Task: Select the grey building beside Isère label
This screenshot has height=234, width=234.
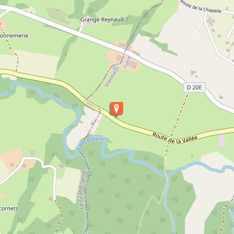Action: tap(133, 64)
